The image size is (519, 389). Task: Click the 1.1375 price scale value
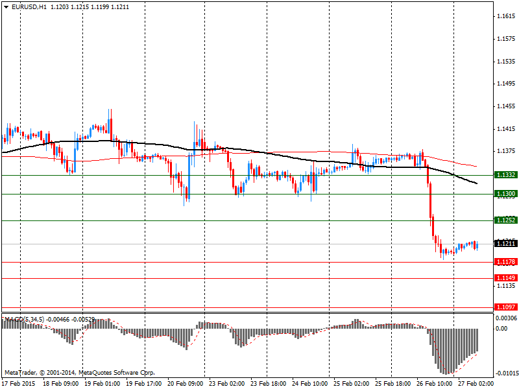(x=506, y=151)
